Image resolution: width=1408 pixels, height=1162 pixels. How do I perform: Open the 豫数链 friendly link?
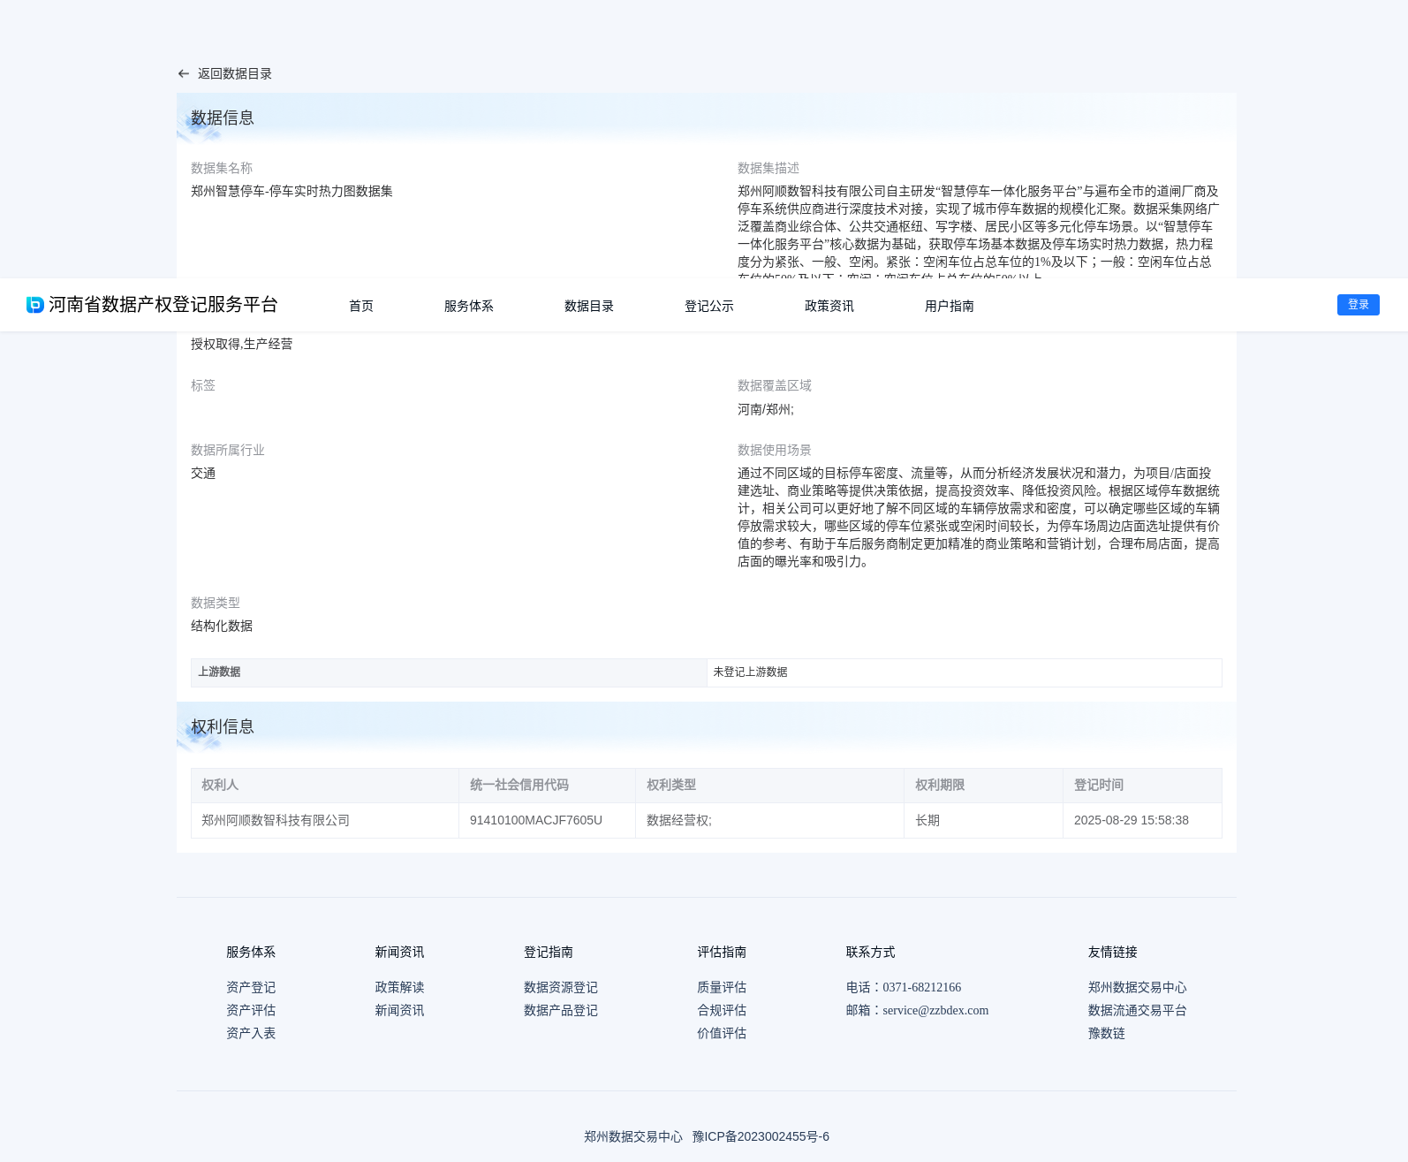(1107, 1034)
